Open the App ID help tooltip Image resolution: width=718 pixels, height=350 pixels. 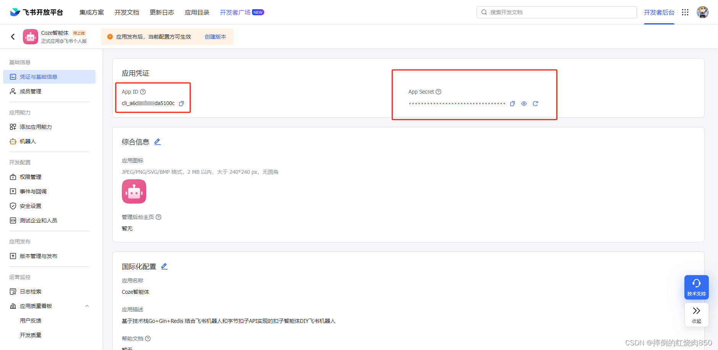[143, 92]
